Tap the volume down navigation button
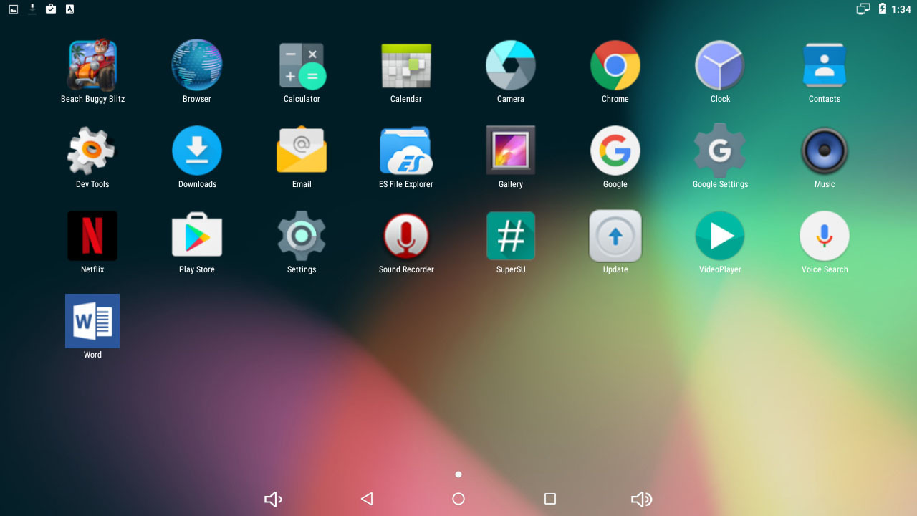The width and height of the screenshot is (917, 516). click(x=273, y=499)
